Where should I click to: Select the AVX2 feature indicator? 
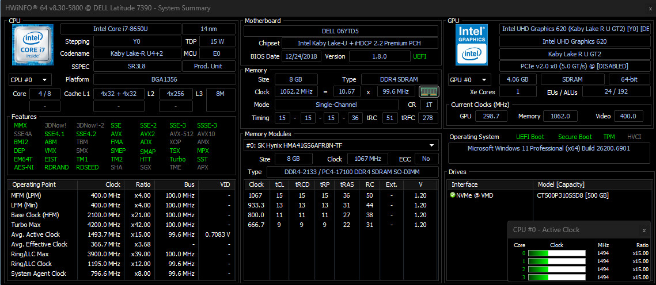[x=147, y=134]
